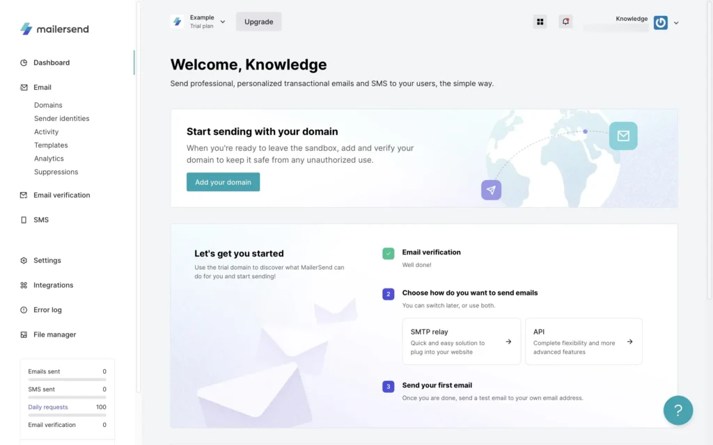Select Templates in the sidebar
Screen dimensions: 713x445
pos(51,145)
